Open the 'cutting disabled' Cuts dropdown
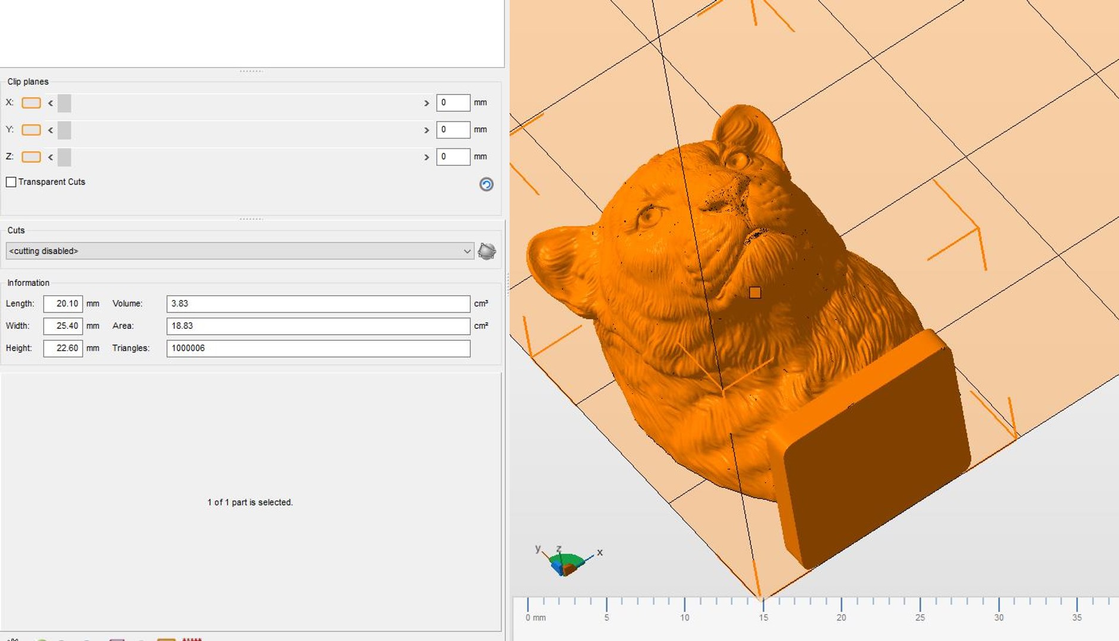 [x=240, y=251]
